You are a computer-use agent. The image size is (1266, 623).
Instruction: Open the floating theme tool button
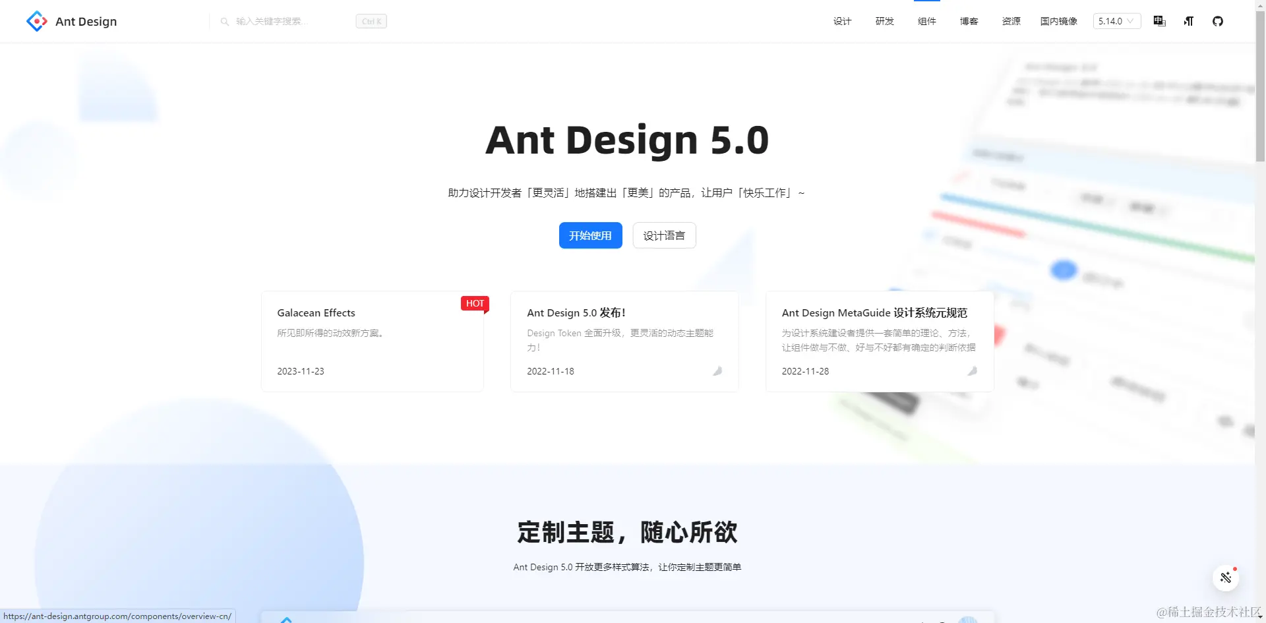click(1226, 578)
